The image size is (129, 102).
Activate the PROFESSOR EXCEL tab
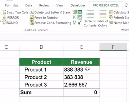pyautogui.click(x=106, y=5)
